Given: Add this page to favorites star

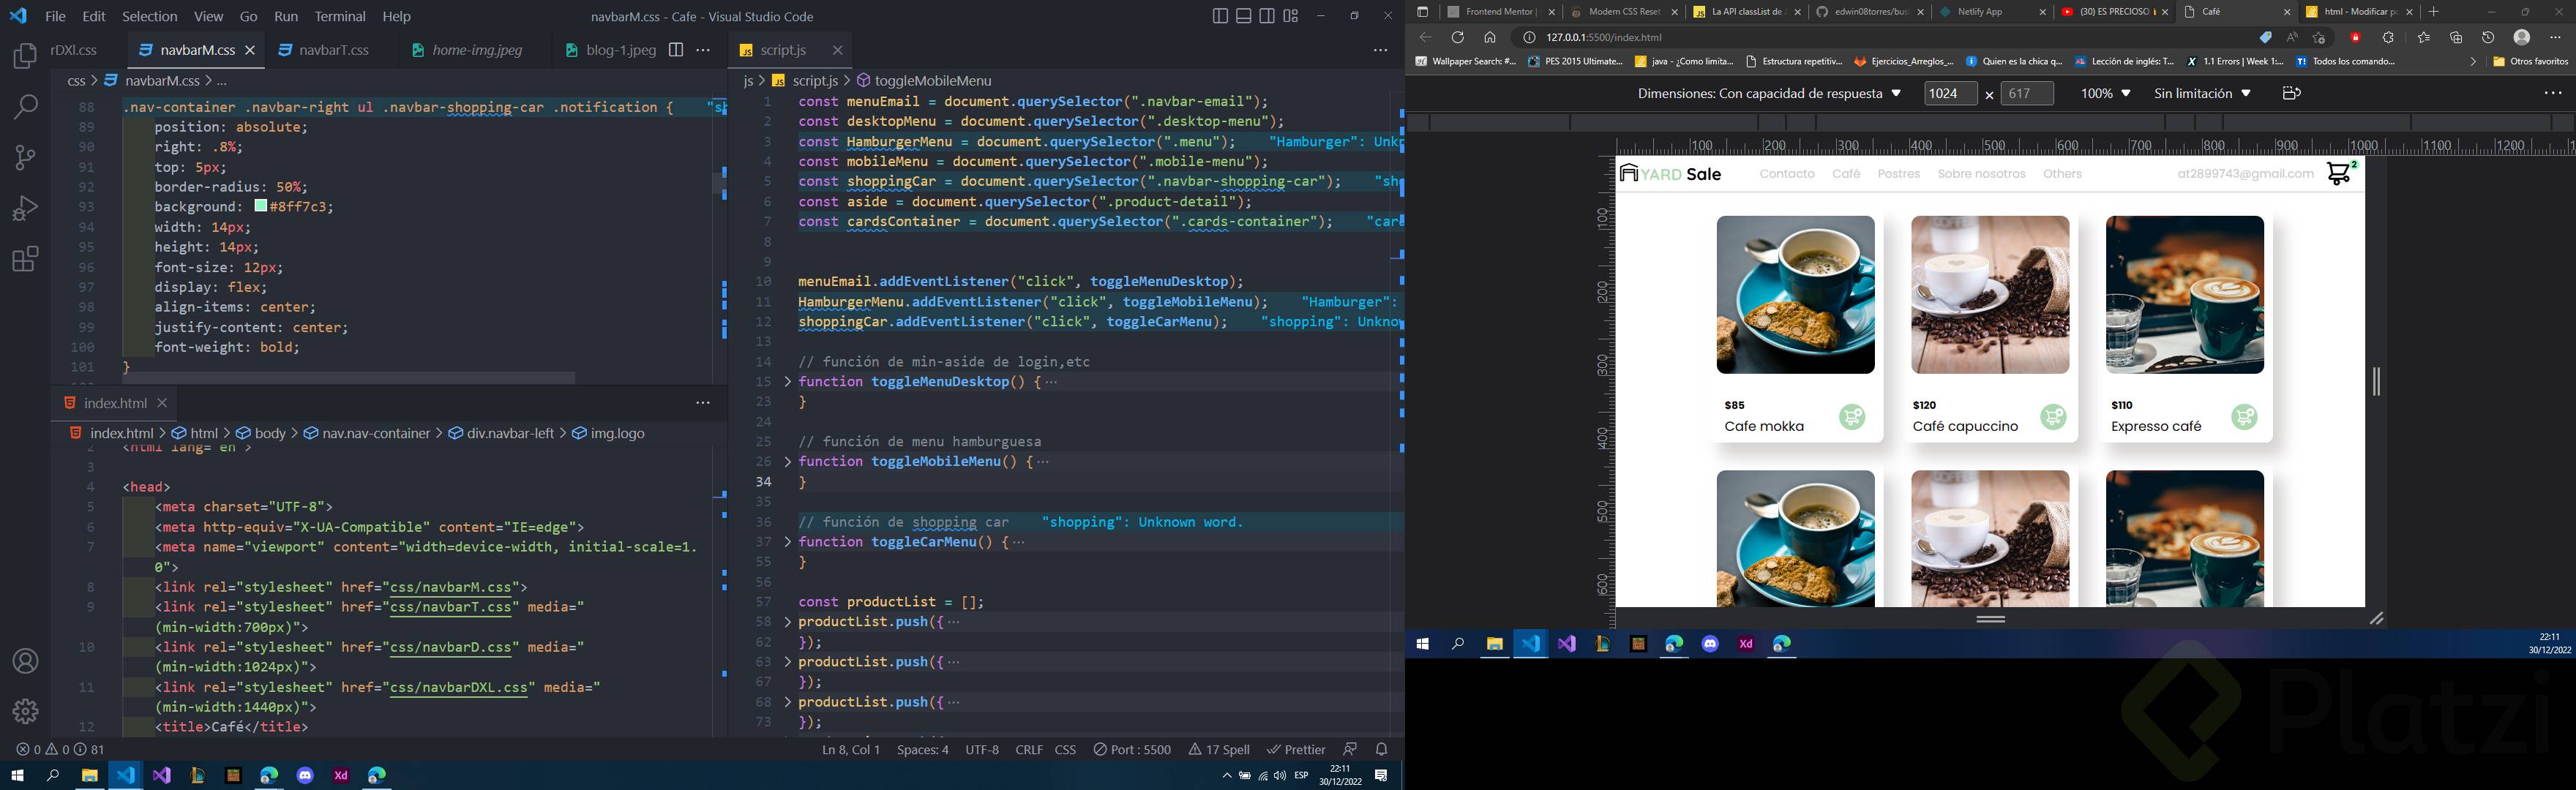Looking at the screenshot, I should point(2319,38).
